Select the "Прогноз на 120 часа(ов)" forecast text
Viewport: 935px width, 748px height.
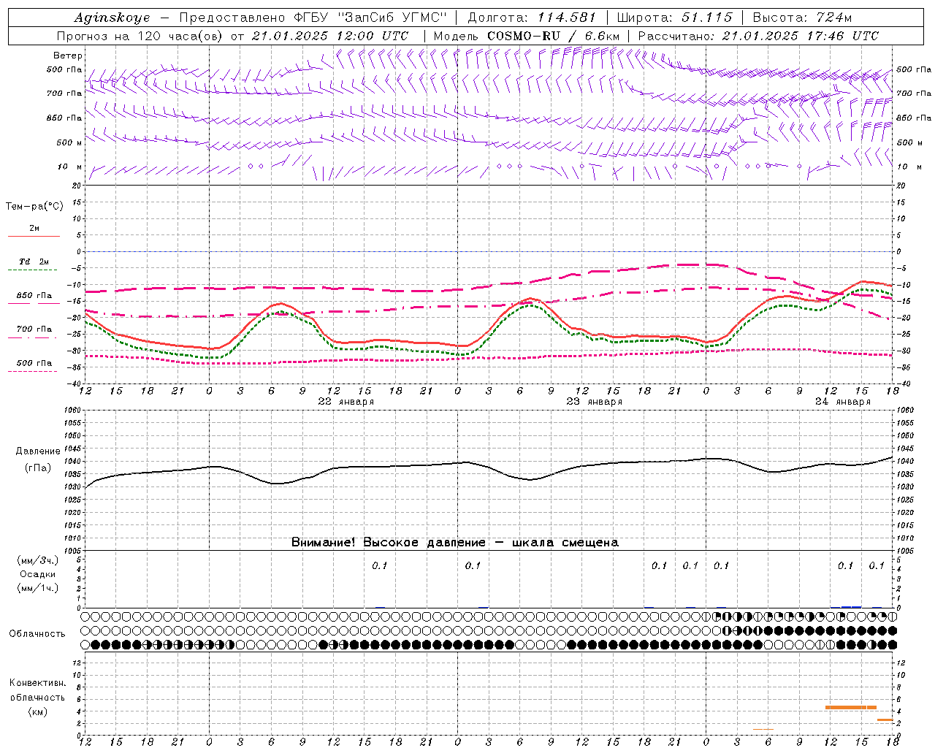pyautogui.click(x=139, y=36)
